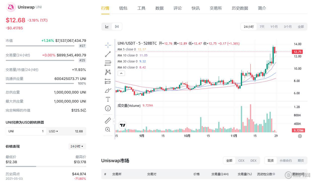Open the 24小时 dropdown under 价格表现
Viewport: 313px width, 182px height.
click(x=77, y=146)
